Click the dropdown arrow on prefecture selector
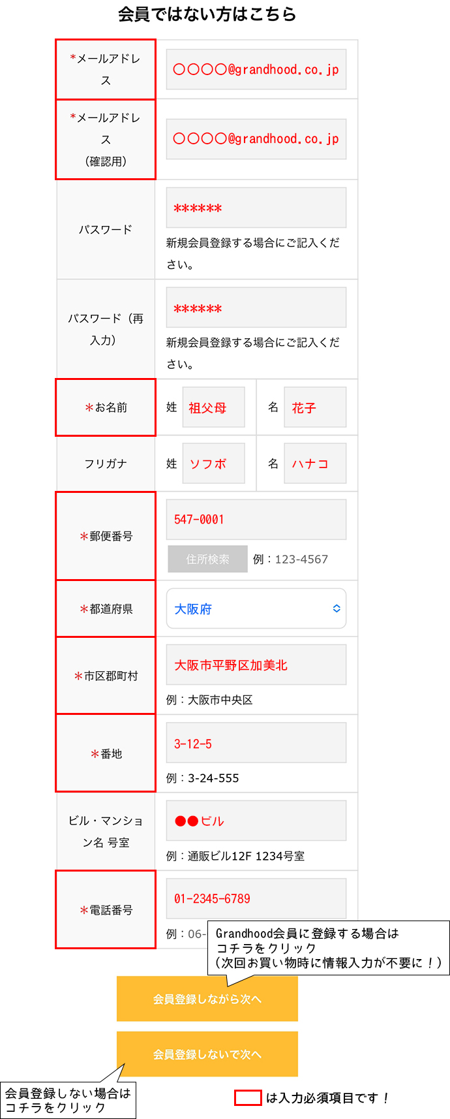 [x=337, y=608]
